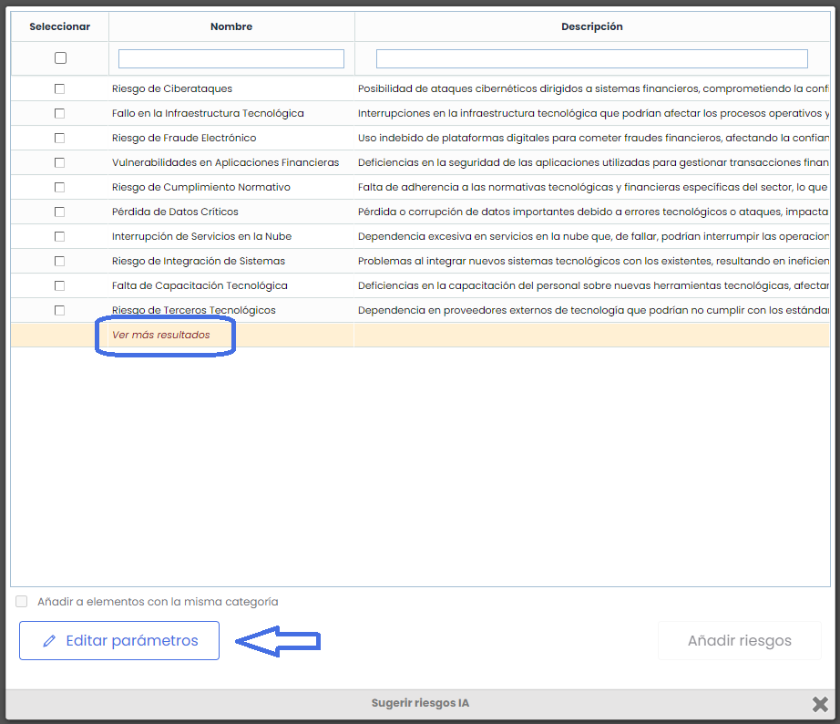This screenshot has height=724, width=840.
Task: Select checkbox for Fallo en la Infraestructura Tecnológica
Action: pos(60,113)
